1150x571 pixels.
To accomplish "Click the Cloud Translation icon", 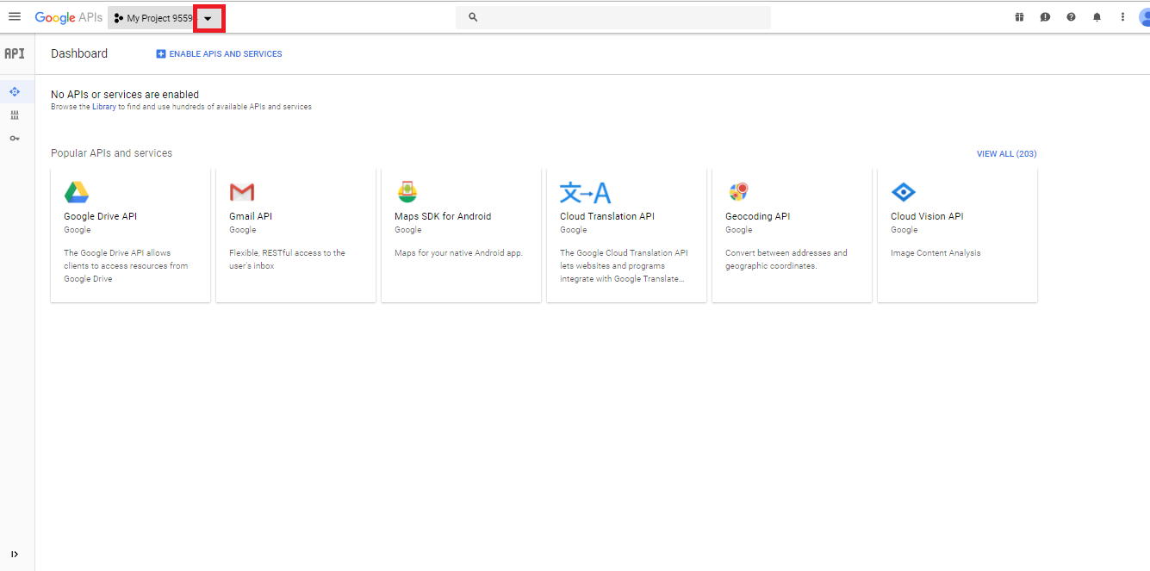I will 585,192.
